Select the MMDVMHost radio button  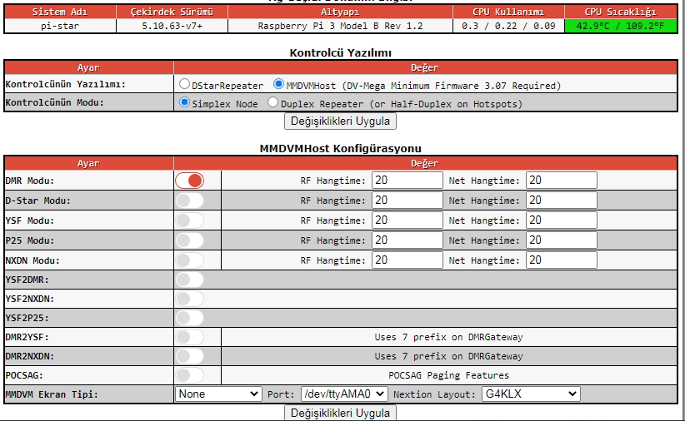[279, 85]
